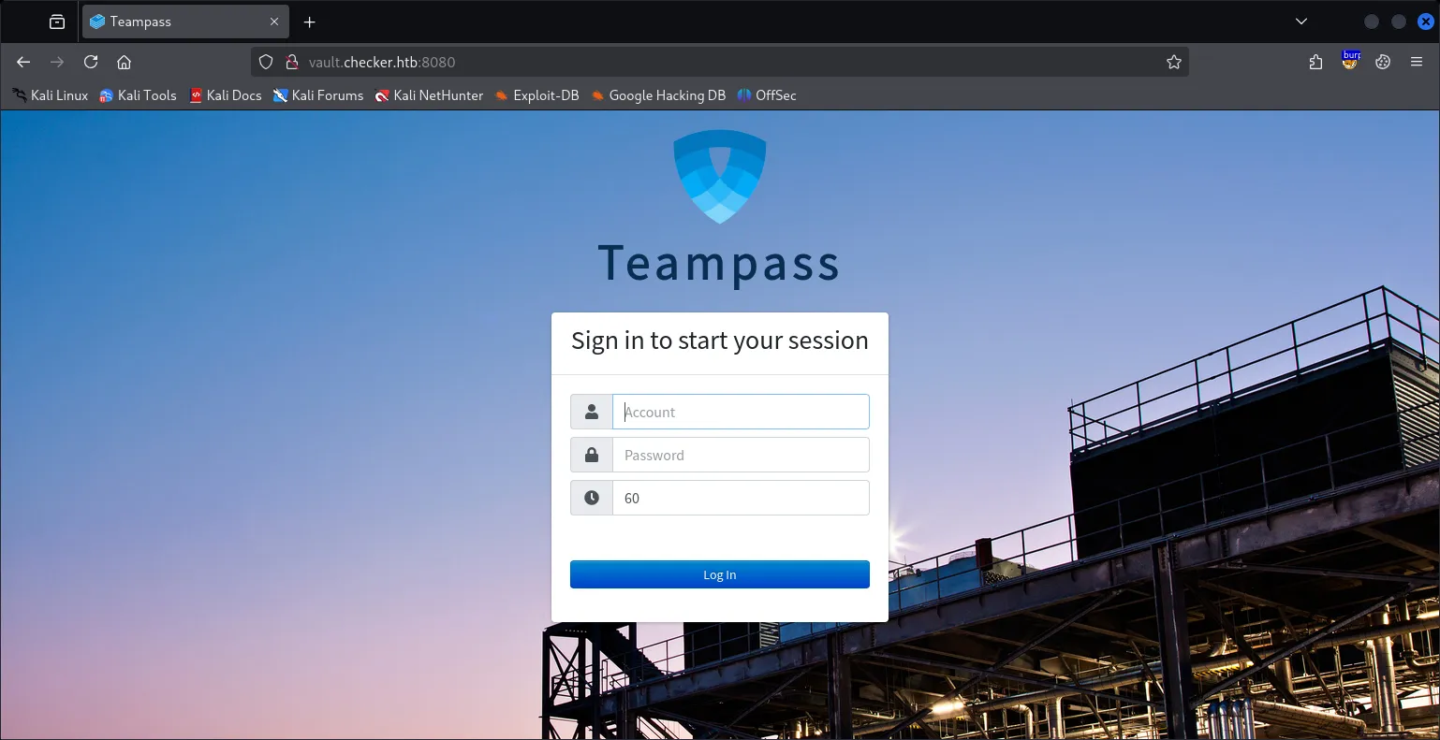
Task: Focus the Account input field
Action: click(741, 412)
